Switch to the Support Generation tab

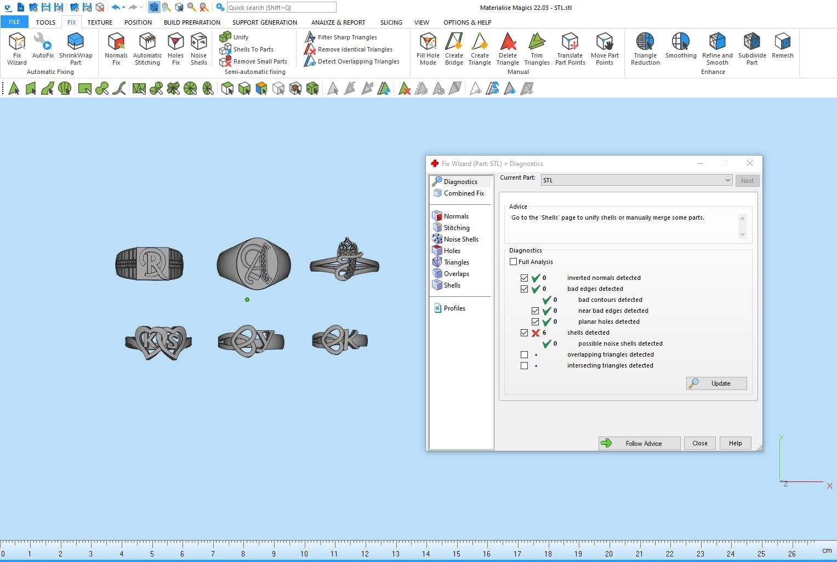(x=264, y=22)
